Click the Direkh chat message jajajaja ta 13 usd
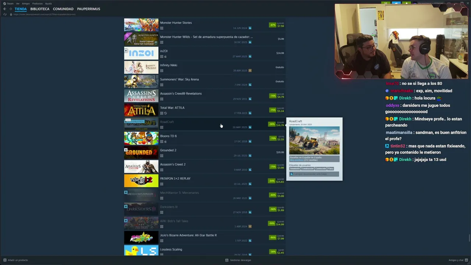Screen dimensions: 471x265 pos(416,160)
